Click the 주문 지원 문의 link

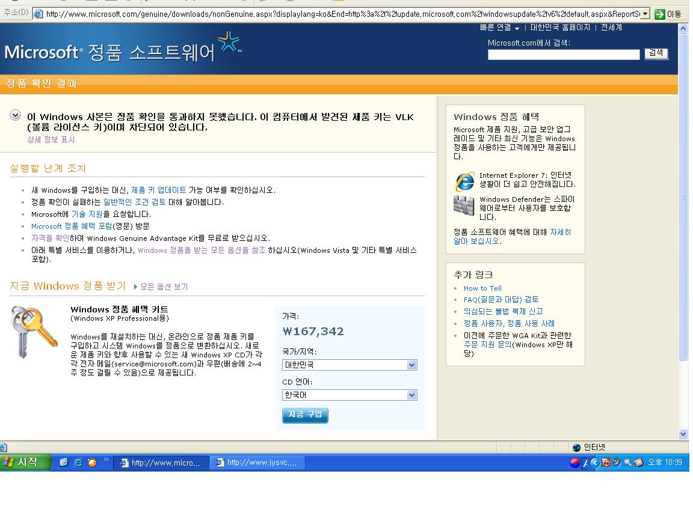[x=487, y=345]
